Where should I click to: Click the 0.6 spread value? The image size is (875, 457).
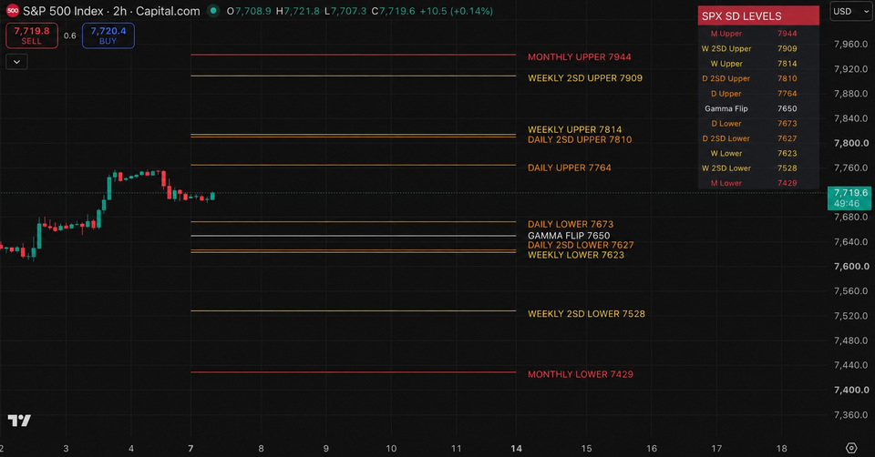pyautogui.click(x=70, y=36)
